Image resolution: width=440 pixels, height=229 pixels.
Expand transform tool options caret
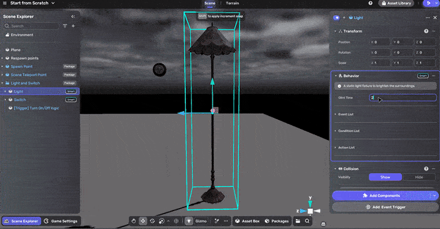[168, 221]
